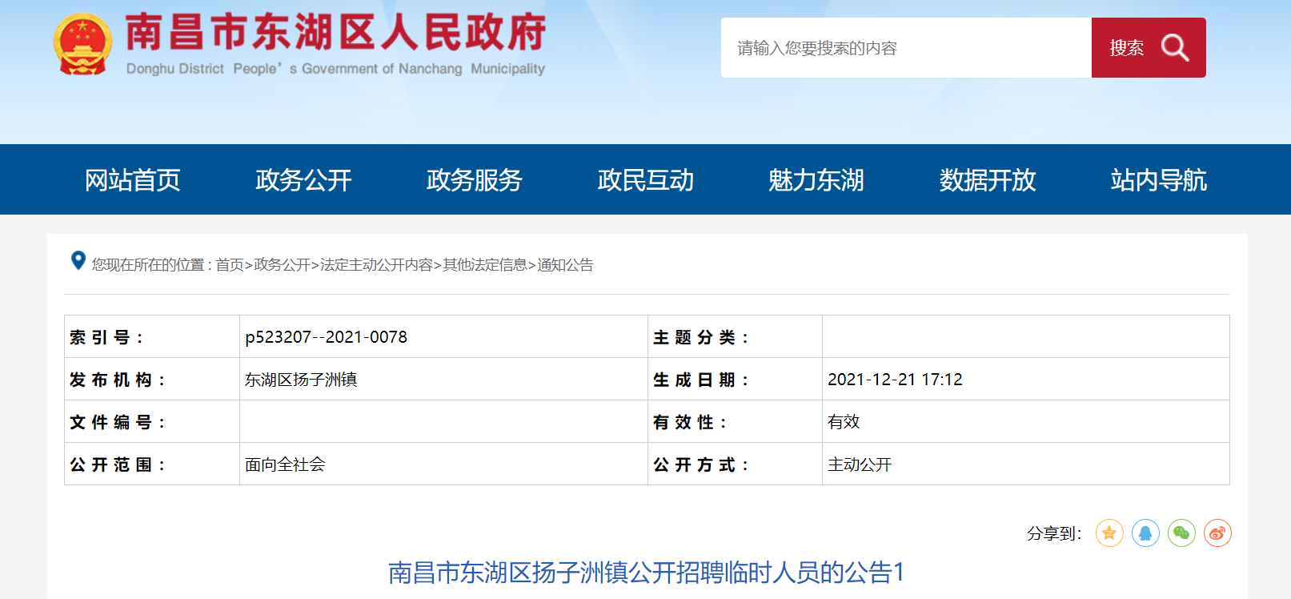1291x599 pixels.
Task: Click index number p523207--2021-0078
Action: tap(327, 337)
